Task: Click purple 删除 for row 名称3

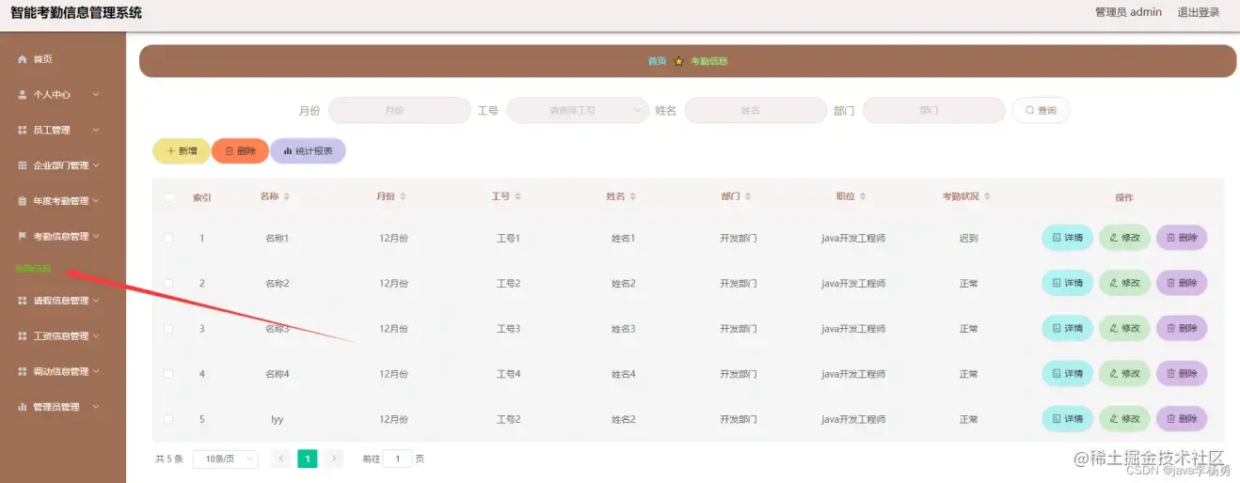Action: tap(1182, 329)
